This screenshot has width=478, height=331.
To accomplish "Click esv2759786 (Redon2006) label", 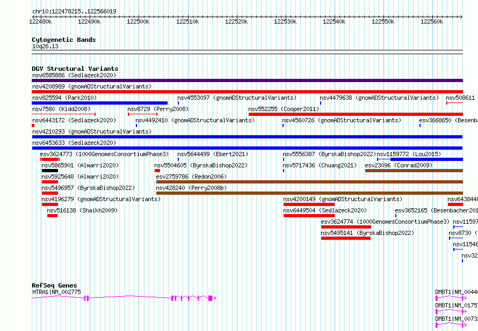I will (x=191, y=176).
